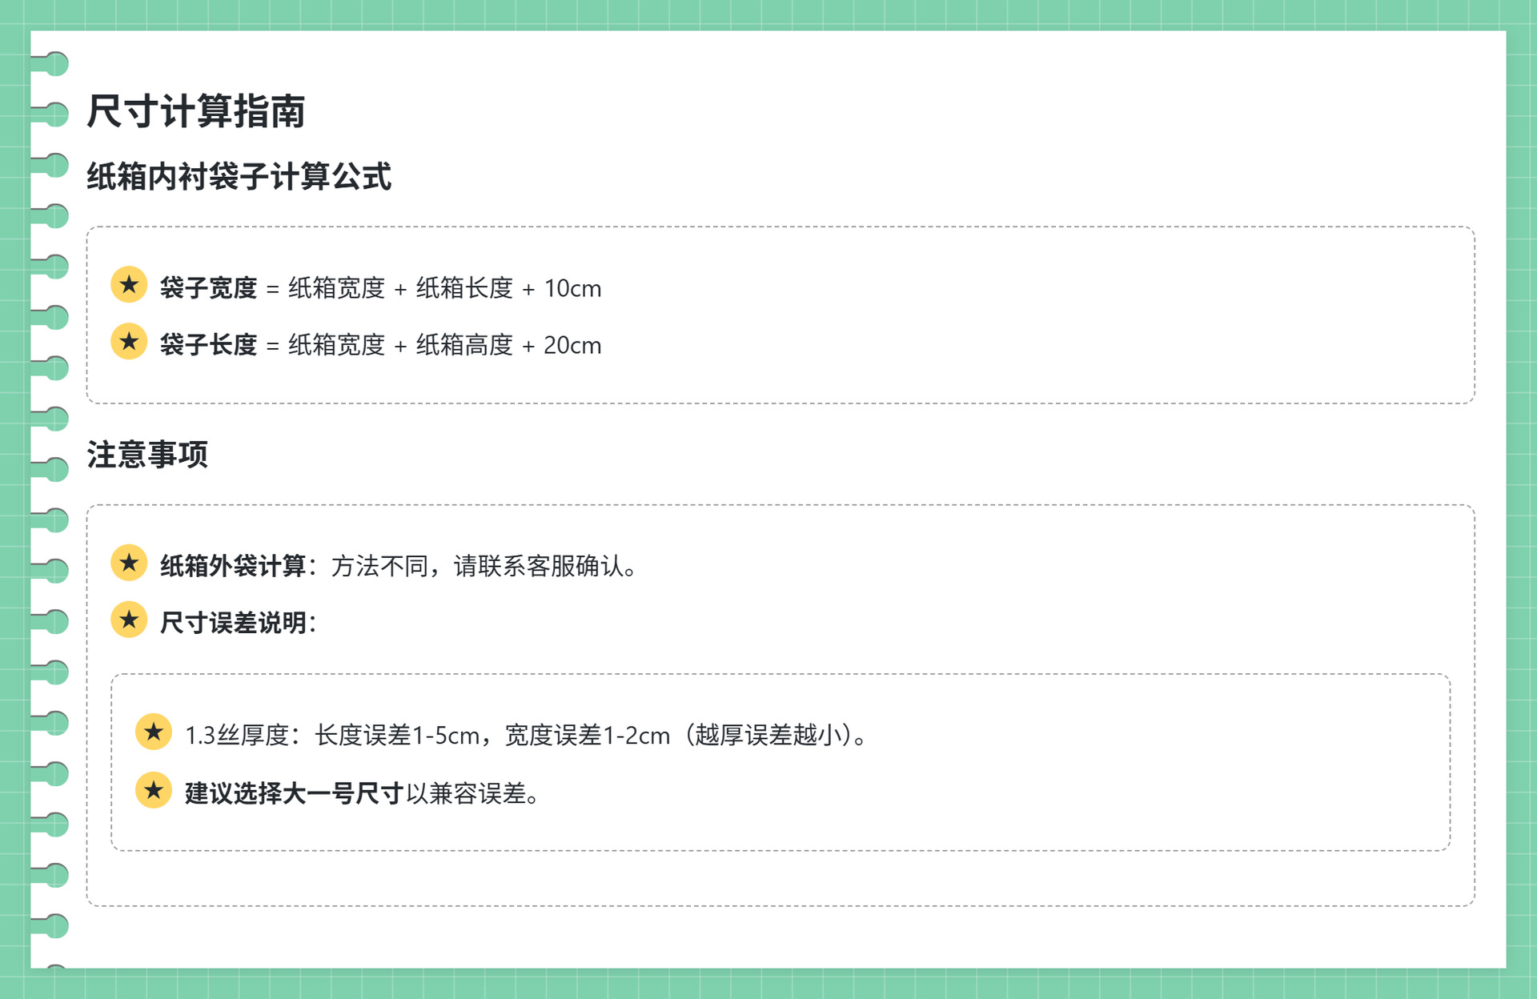Click the 10cm value in width formula
This screenshot has height=999, width=1537.
[x=572, y=288]
